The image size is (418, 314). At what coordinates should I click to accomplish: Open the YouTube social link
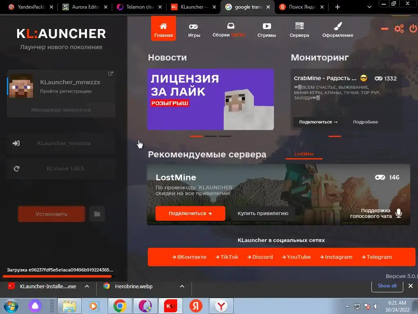point(296,257)
